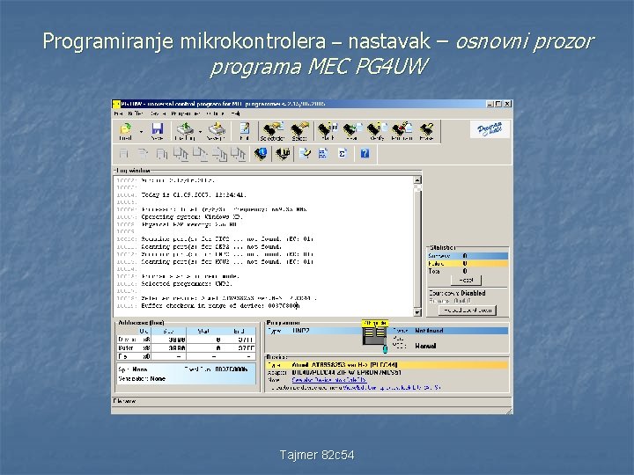The image size is (634, 475).
Task: Click the log window scroll up arrow
Action: point(417,180)
